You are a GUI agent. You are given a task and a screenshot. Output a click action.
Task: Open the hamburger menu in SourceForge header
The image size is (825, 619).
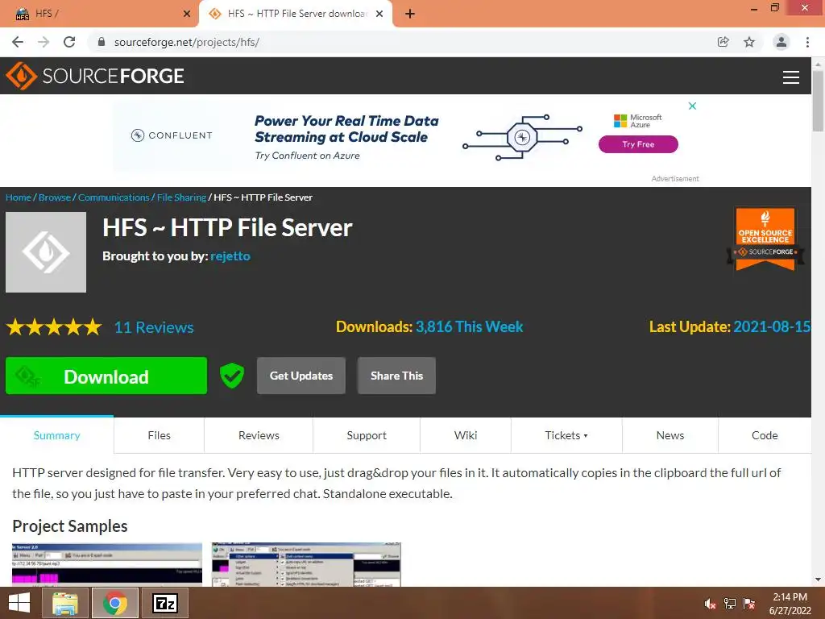790,77
